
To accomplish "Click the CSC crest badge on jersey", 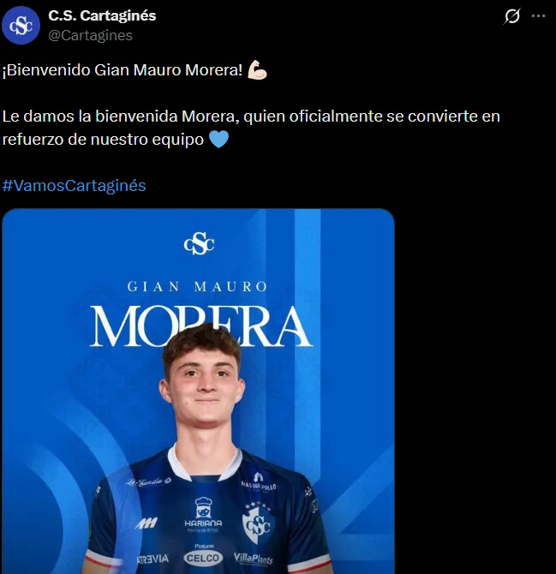I will point(258,523).
